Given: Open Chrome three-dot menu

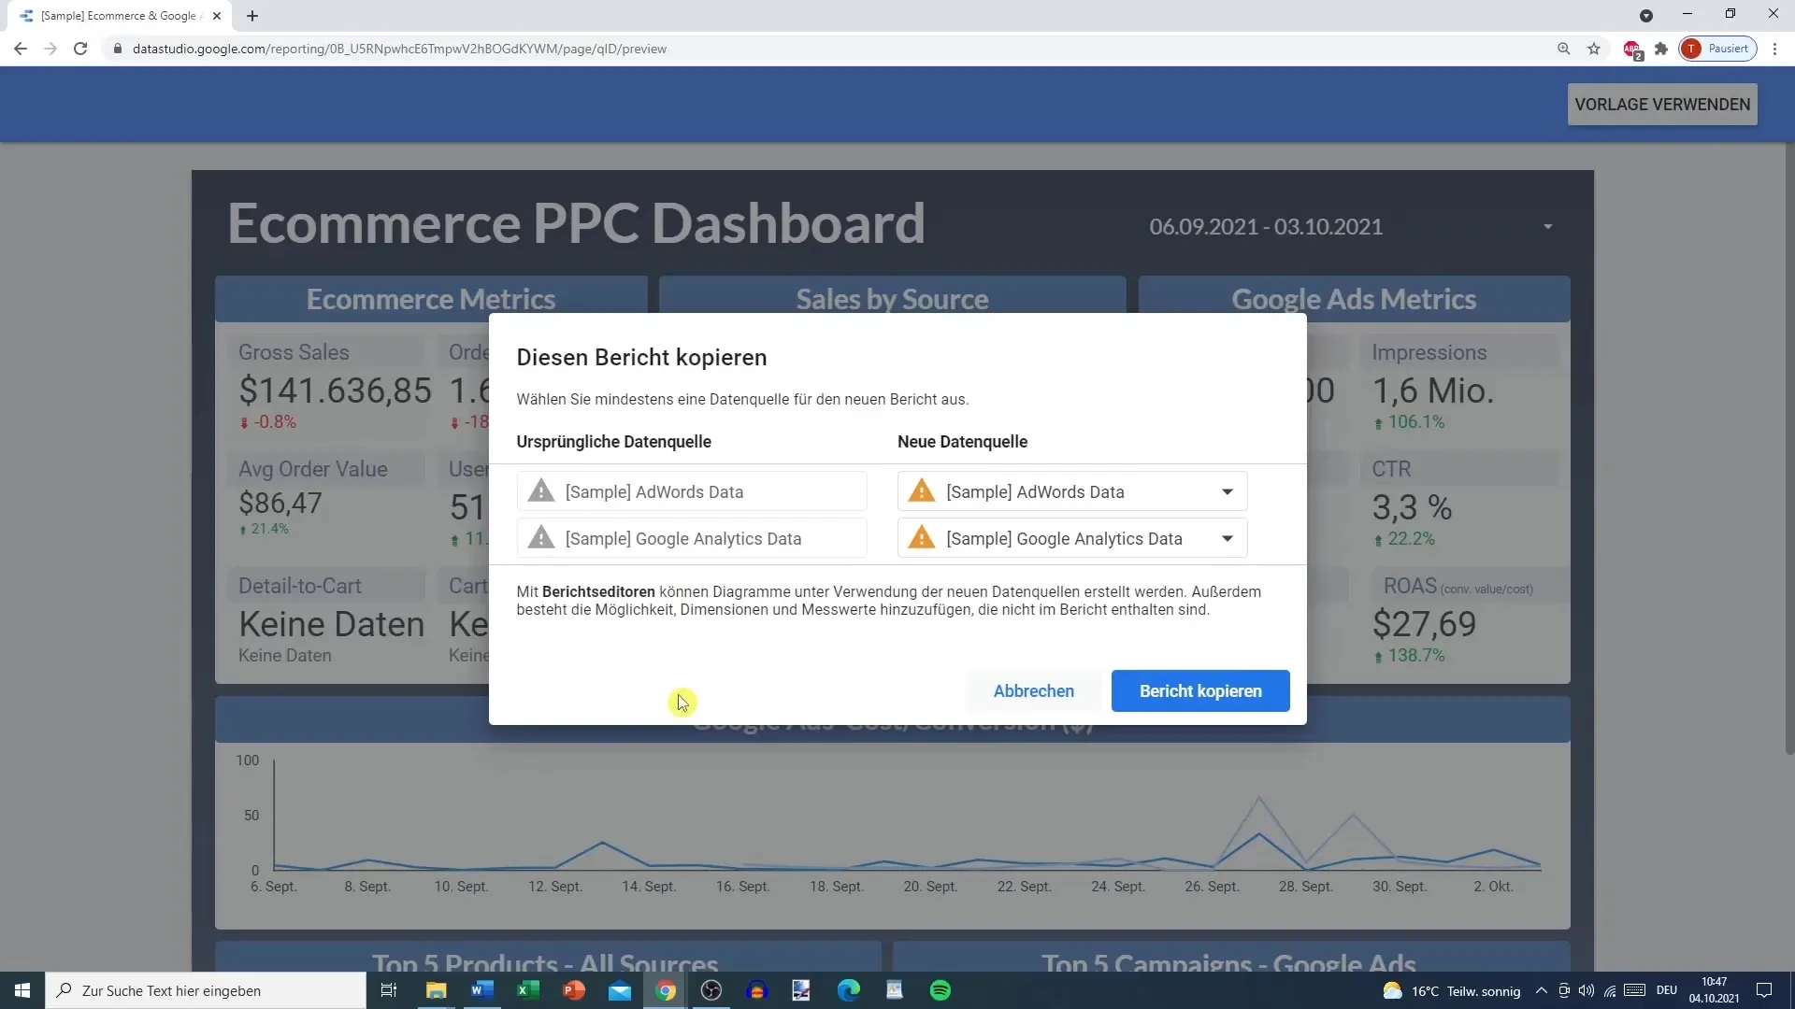Looking at the screenshot, I should (1774, 49).
